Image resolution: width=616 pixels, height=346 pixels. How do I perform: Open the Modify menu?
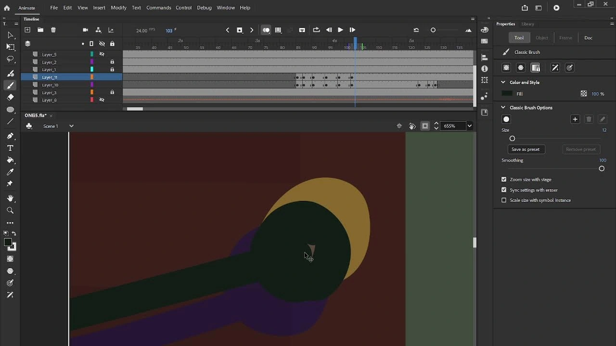coord(118,8)
